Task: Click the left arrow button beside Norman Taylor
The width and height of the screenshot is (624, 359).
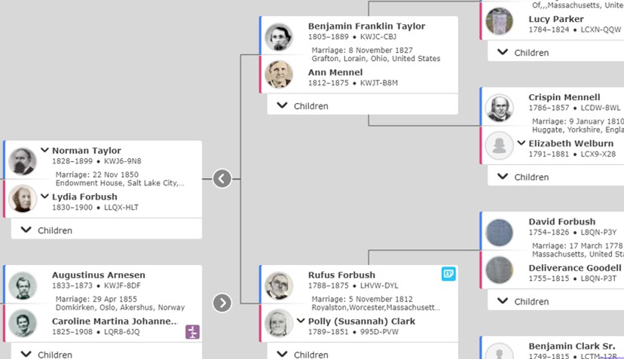Action: tap(222, 178)
